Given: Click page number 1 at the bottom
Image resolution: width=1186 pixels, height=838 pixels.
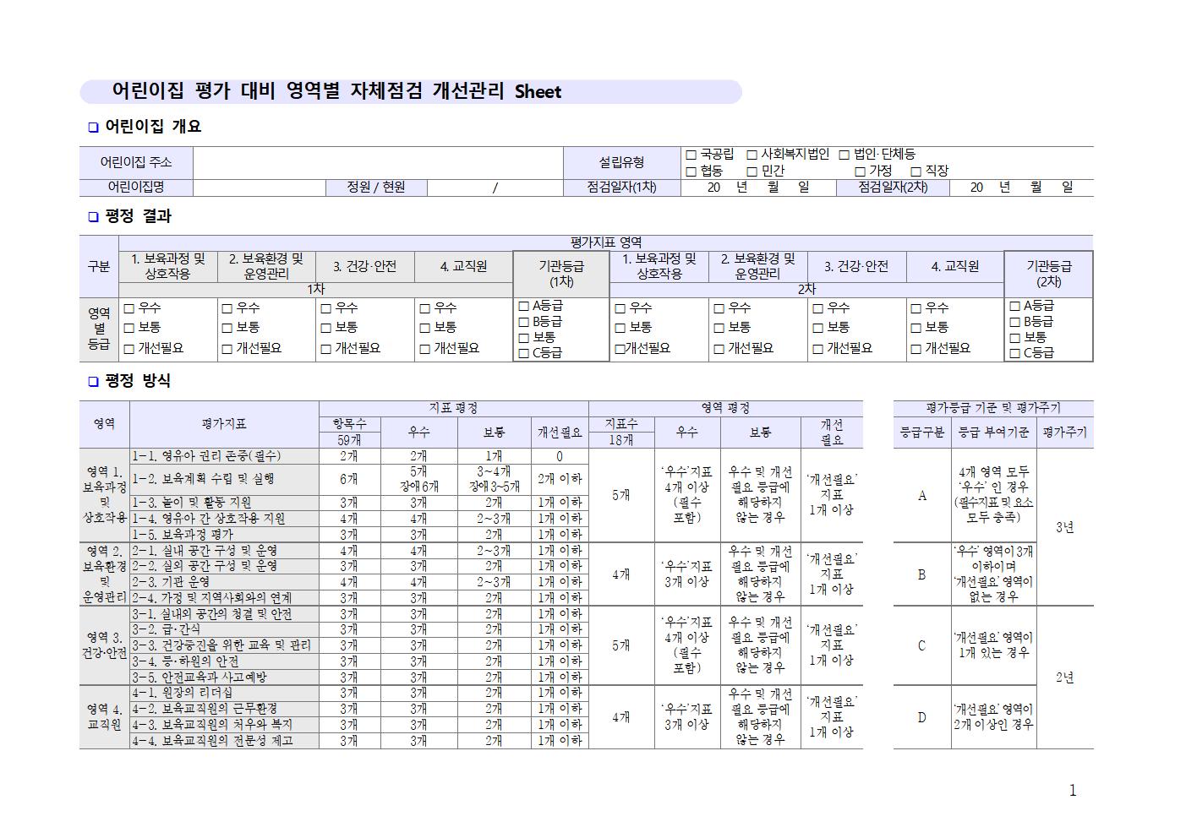Looking at the screenshot, I should click(1073, 791).
